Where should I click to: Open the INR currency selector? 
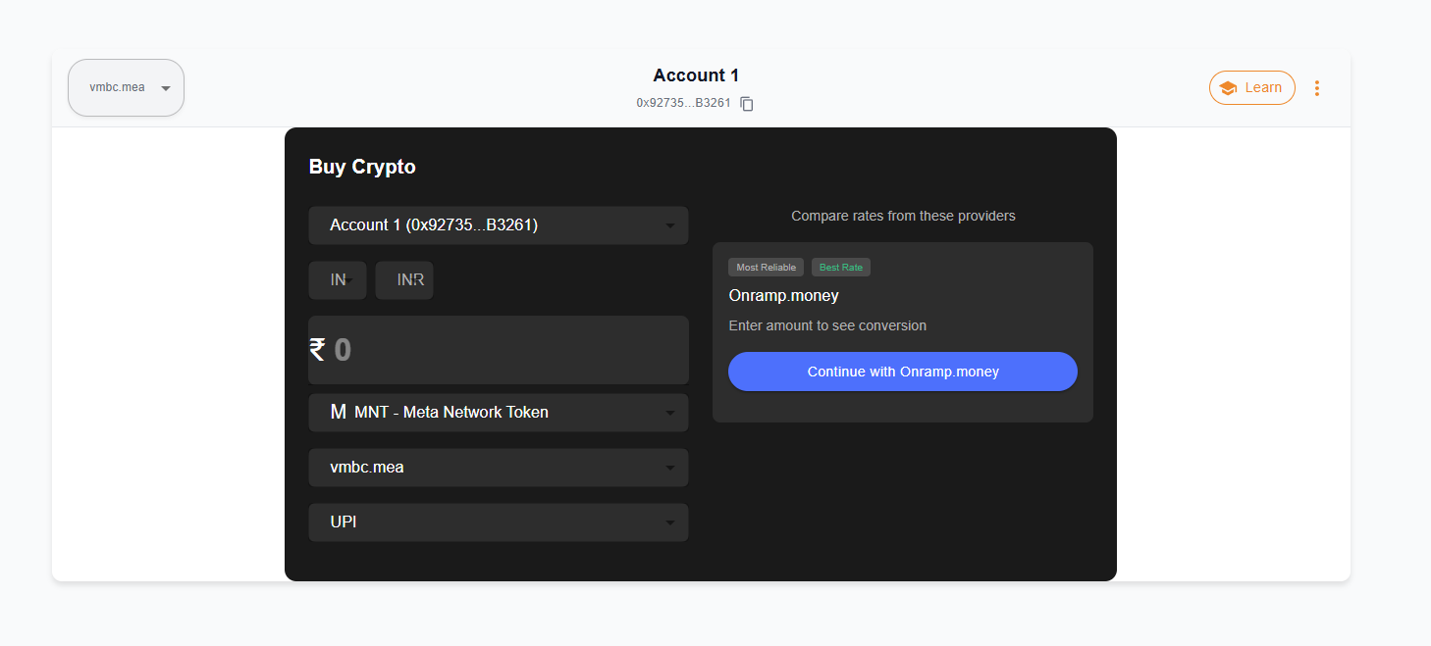[x=404, y=280]
